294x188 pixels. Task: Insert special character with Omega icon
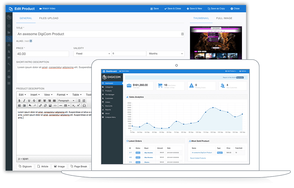(84, 105)
